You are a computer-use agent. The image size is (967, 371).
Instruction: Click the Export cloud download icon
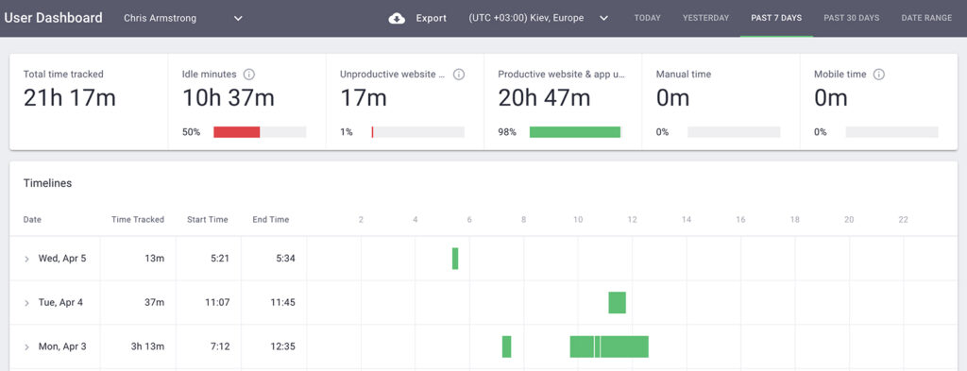(x=397, y=19)
